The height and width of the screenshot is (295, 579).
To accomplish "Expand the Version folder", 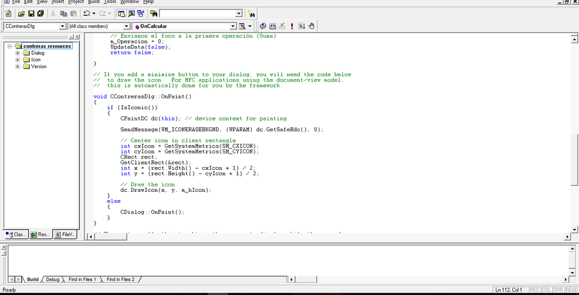I will click(17, 66).
